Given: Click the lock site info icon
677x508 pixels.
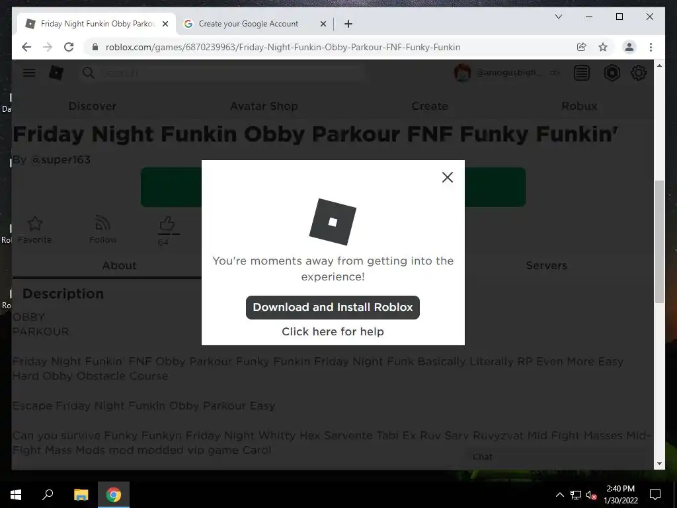Looking at the screenshot, I should pos(95,47).
